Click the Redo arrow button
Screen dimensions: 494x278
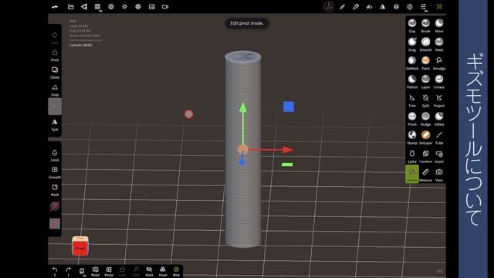click(x=69, y=271)
